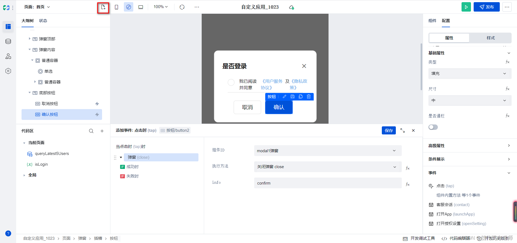Click the edit pencil icon on button toolbar

pyautogui.click(x=284, y=96)
